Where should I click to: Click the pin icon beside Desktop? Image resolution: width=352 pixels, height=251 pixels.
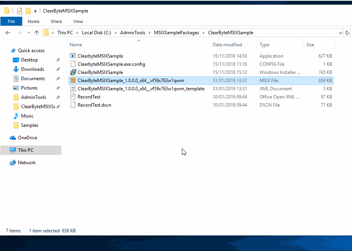[x=58, y=60]
